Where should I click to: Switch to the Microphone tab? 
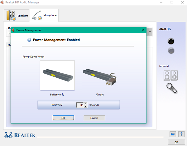coord(44,15)
